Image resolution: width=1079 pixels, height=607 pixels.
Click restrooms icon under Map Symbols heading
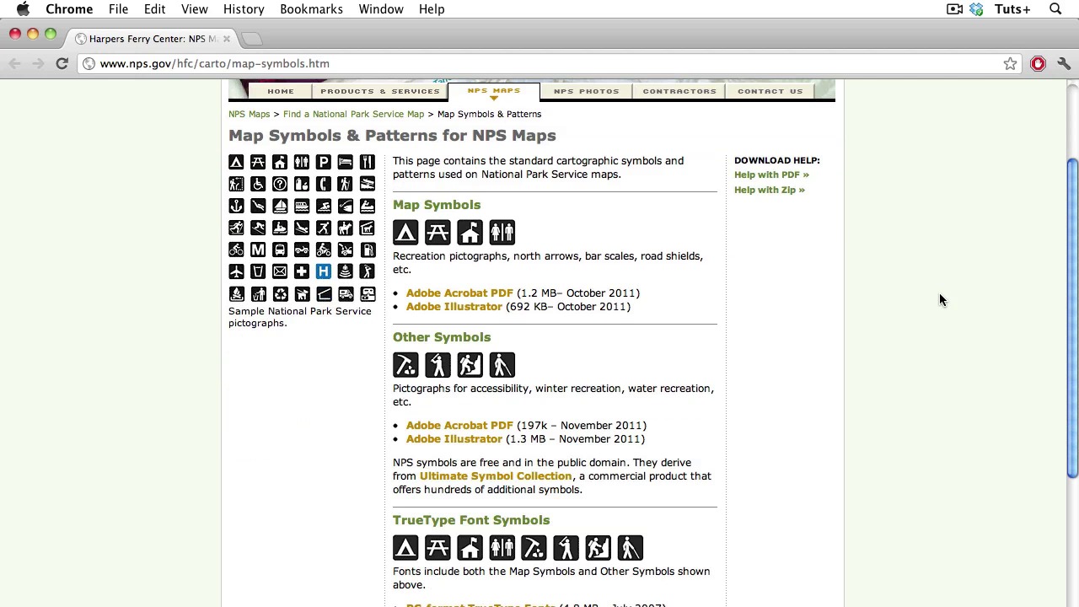tap(502, 233)
